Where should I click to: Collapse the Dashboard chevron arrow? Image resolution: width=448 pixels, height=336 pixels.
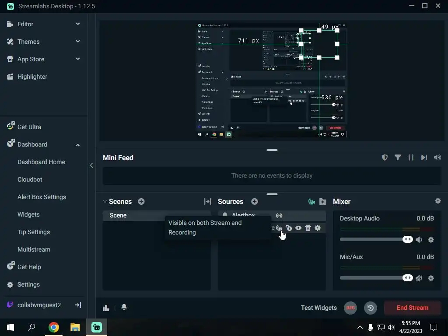[x=78, y=145]
